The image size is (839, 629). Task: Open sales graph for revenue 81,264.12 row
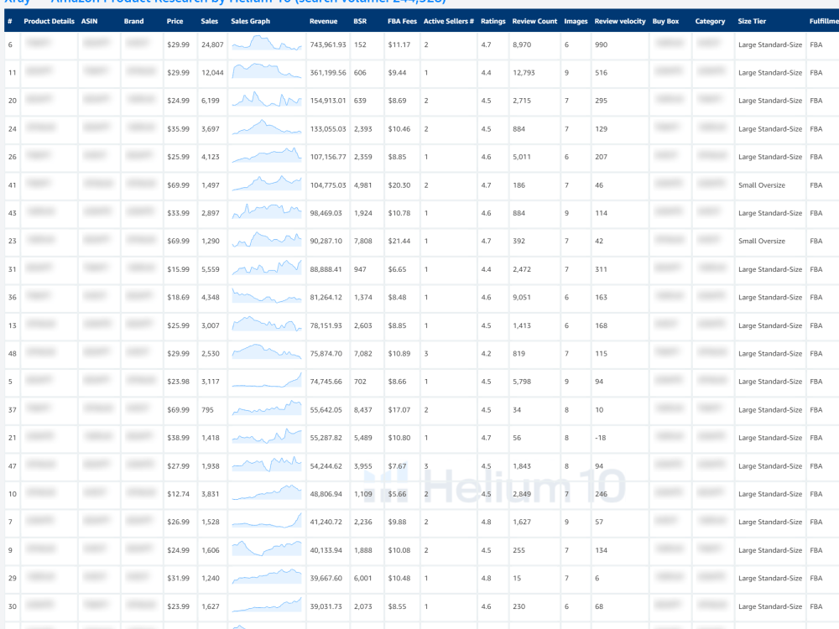(267, 296)
